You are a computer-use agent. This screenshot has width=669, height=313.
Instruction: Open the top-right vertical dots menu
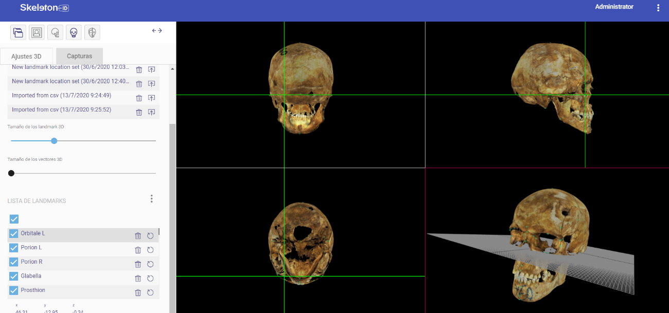(x=658, y=8)
